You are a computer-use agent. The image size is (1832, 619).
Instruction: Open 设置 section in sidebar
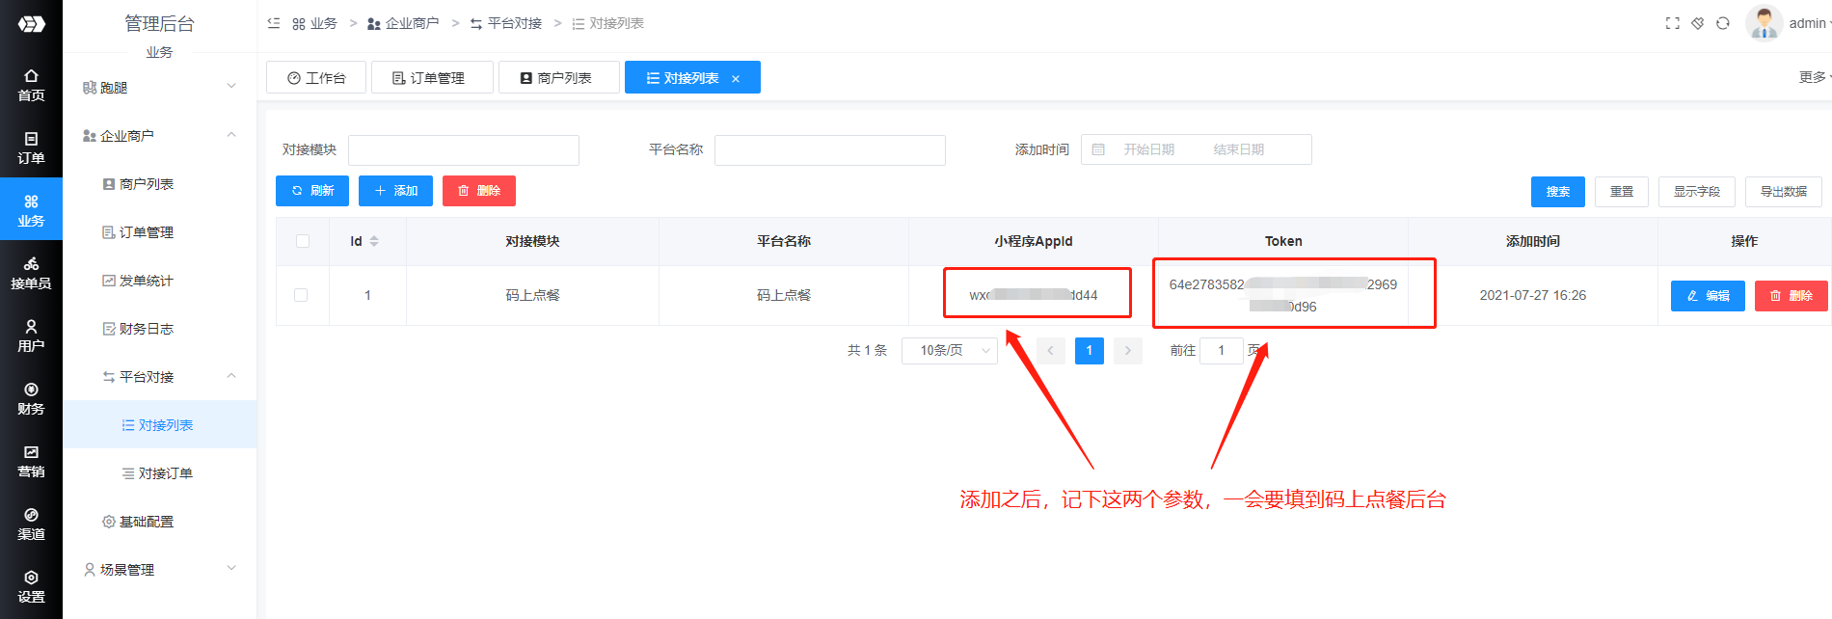[x=31, y=586]
